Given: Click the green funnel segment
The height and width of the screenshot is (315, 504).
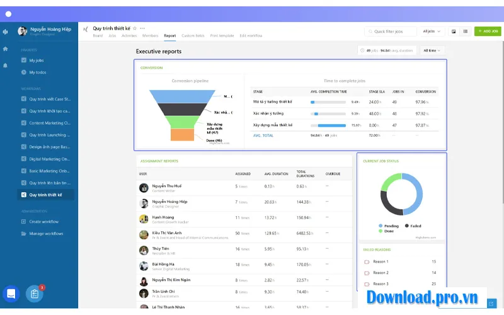Looking at the screenshot, I should (182, 122).
